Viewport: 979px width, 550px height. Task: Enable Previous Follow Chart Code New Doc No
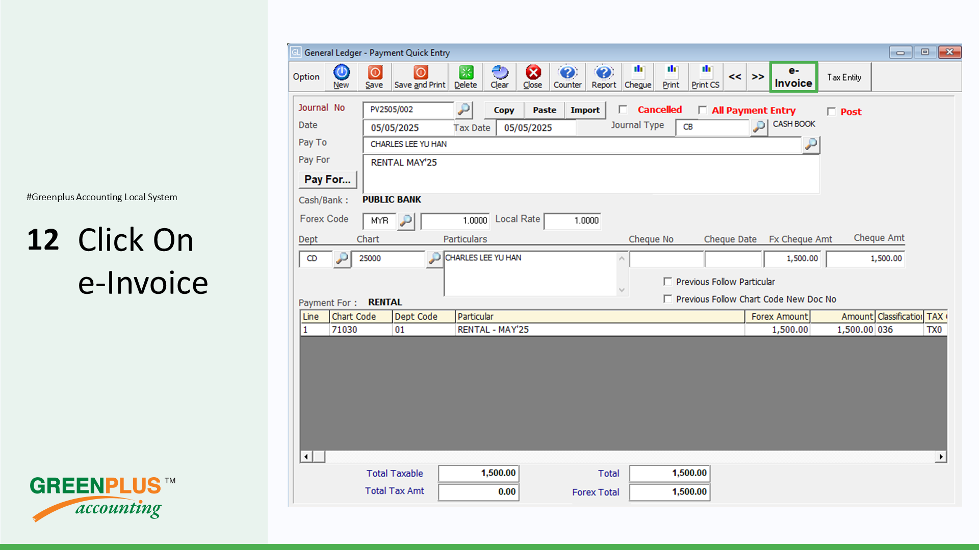667,299
